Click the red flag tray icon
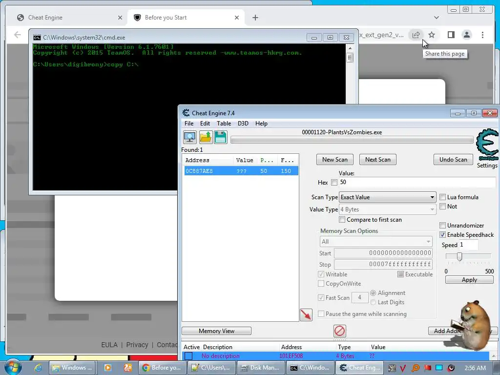This screenshot has width=500, height=375. click(427, 368)
